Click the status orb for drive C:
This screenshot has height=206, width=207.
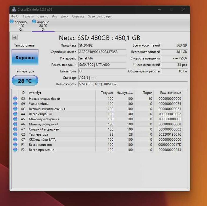(x=11, y=22)
